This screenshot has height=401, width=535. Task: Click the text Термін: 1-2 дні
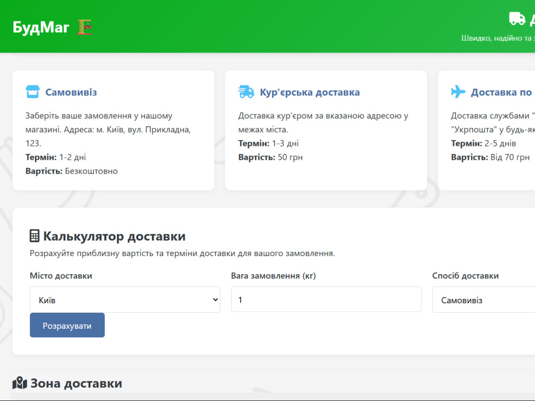pos(56,157)
